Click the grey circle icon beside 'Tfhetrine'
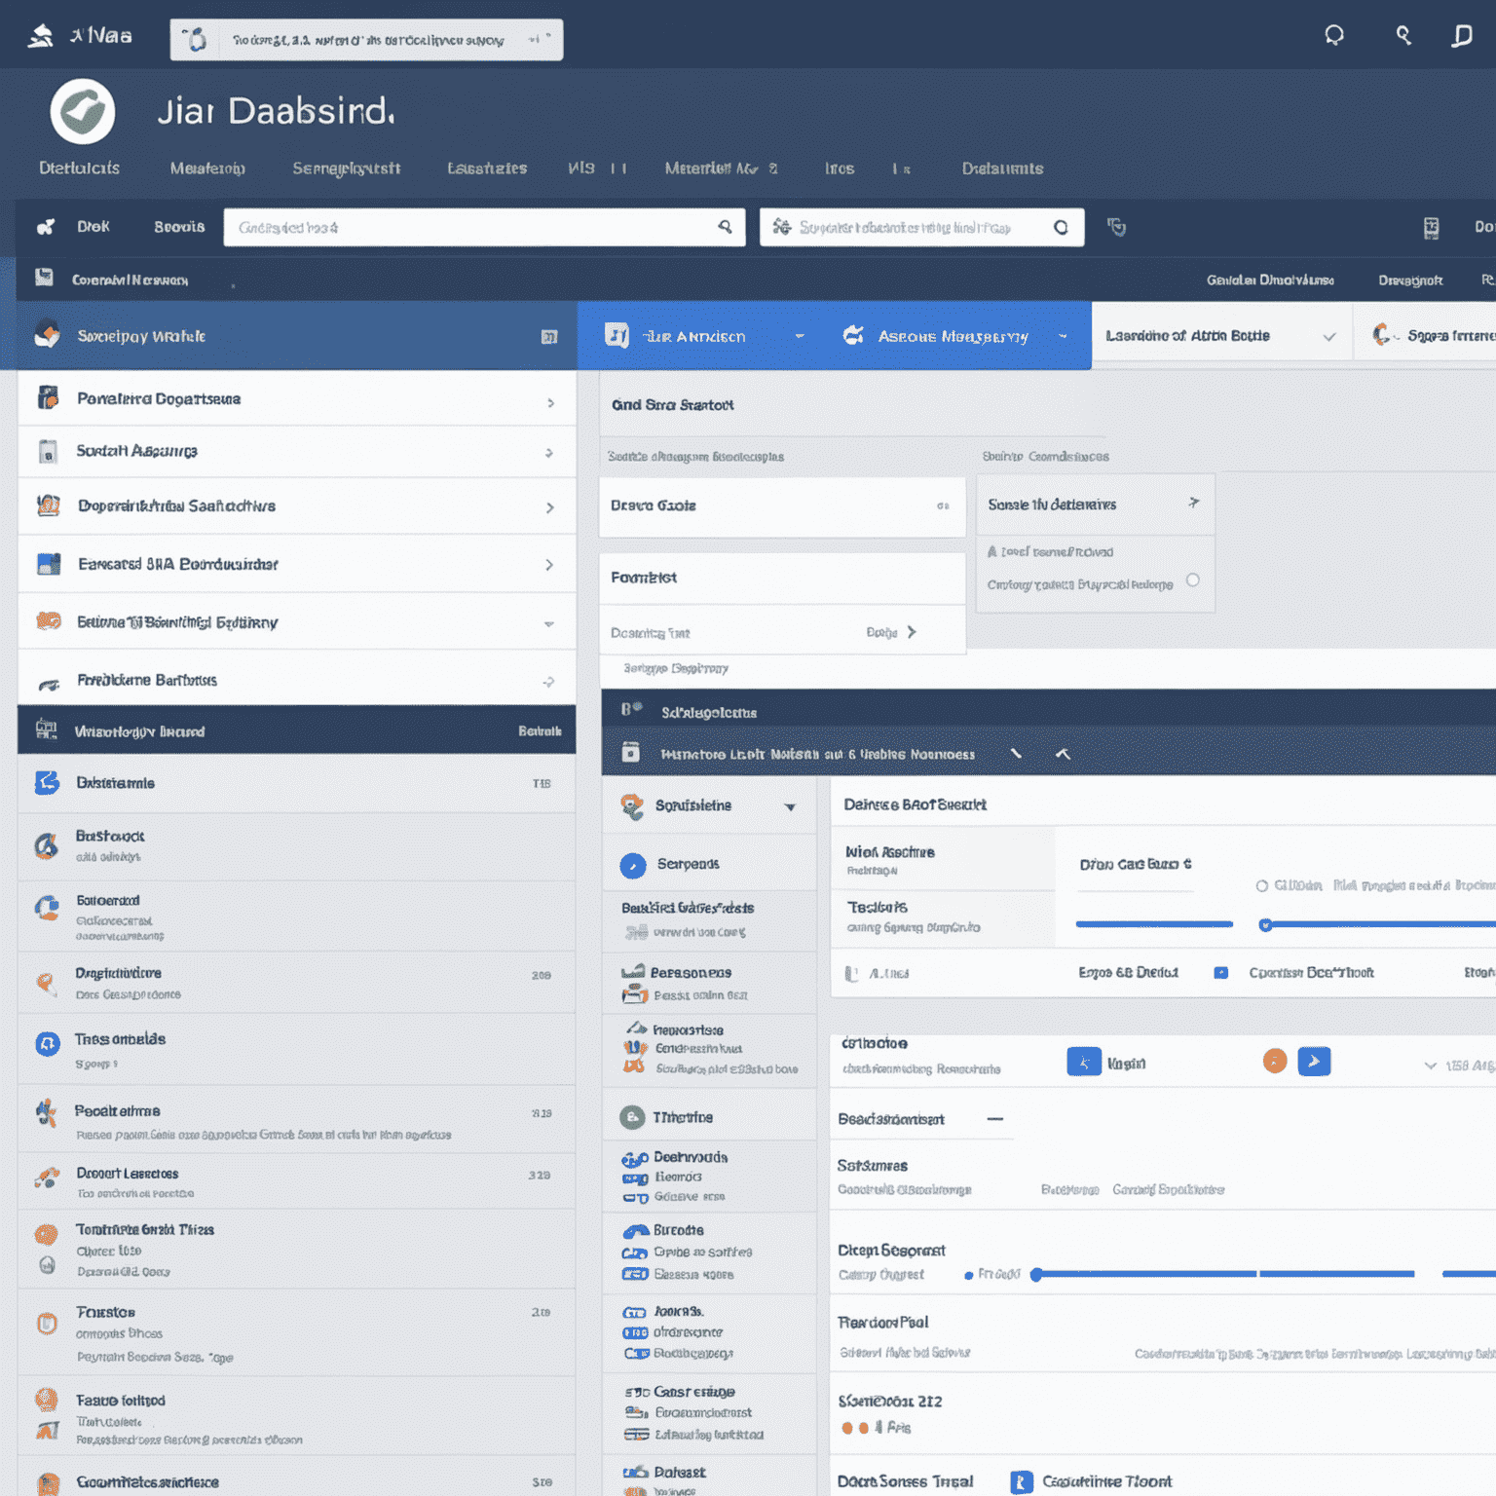The image size is (1496, 1496). point(633,1117)
